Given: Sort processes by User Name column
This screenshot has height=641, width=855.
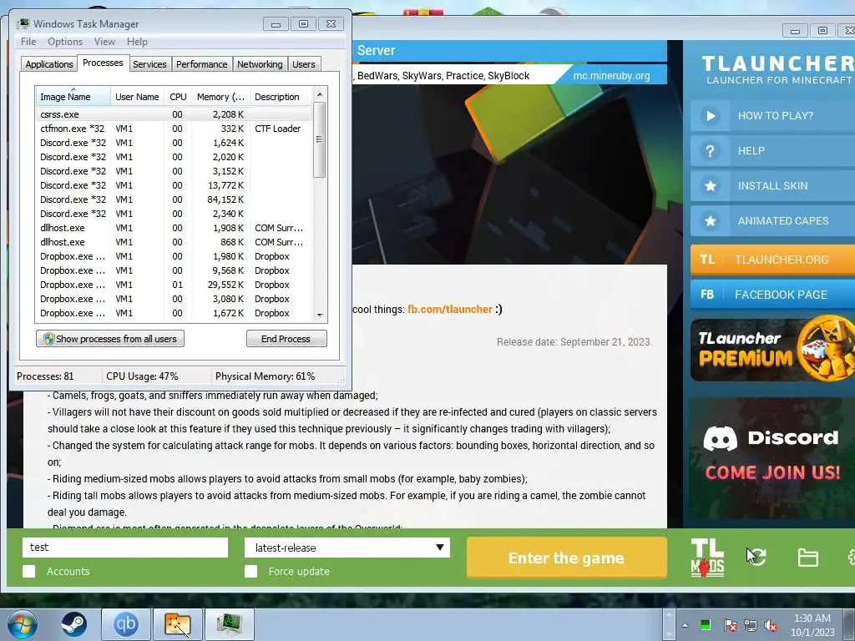Looking at the screenshot, I should 137,97.
